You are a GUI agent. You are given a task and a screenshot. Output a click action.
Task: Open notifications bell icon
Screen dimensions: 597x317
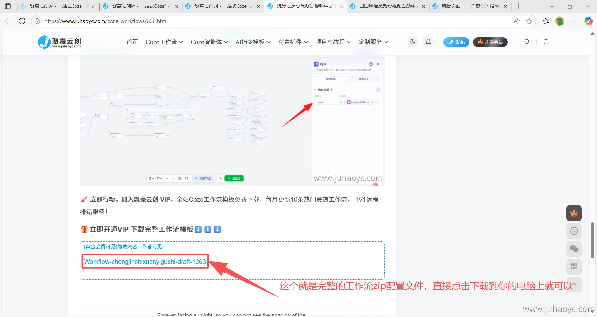[x=428, y=42]
